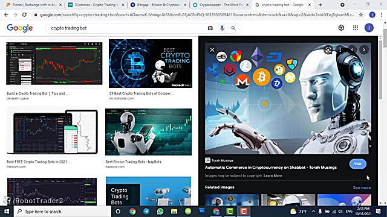Image resolution: width=387 pixels, height=217 pixels.
Task: Open the preview panel three-dot menu
Action: click(340, 50)
